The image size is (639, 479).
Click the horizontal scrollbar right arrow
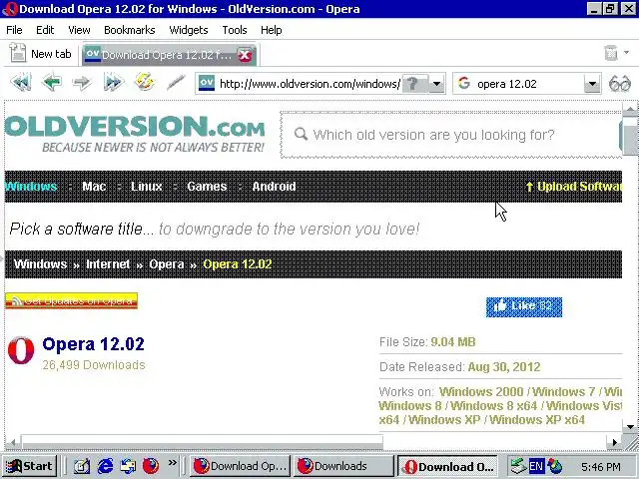click(615, 442)
